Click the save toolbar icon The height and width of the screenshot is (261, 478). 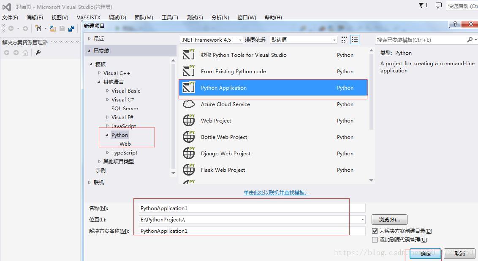click(62, 29)
